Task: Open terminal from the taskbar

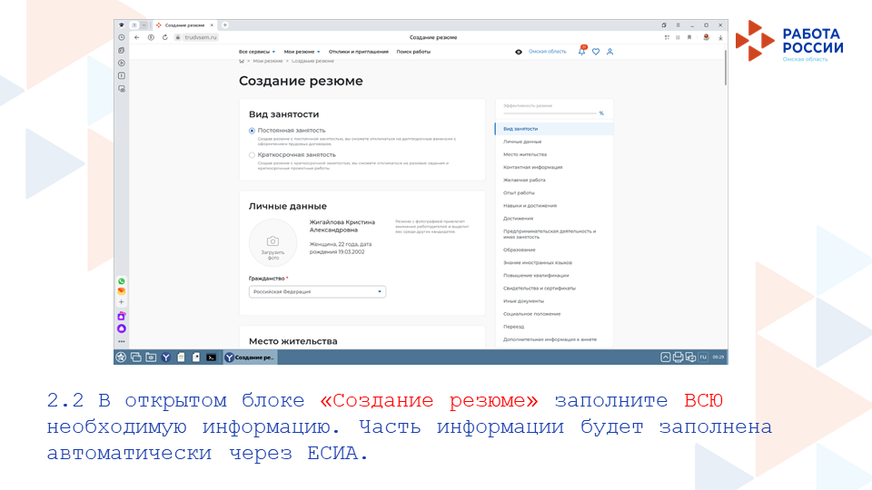Action: (211, 358)
